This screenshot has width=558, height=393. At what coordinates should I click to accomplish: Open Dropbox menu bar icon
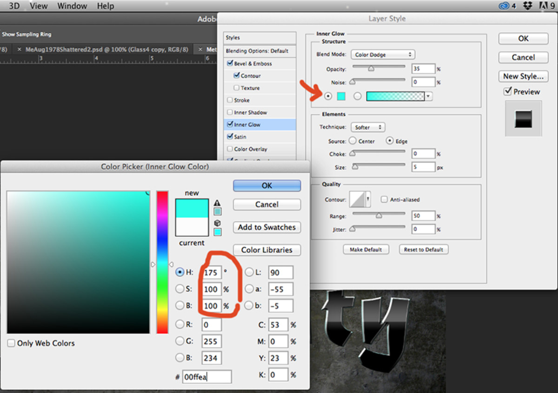click(528, 6)
